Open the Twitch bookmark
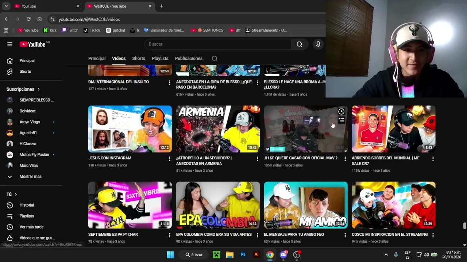The height and width of the screenshot is (262, 467). click(70, 30)
